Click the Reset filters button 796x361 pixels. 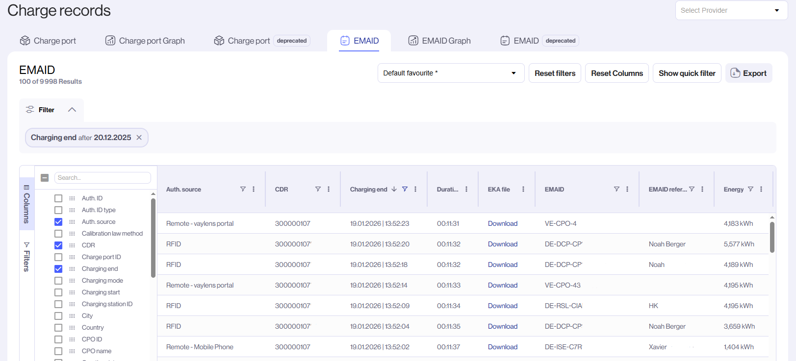pos(555,73)
